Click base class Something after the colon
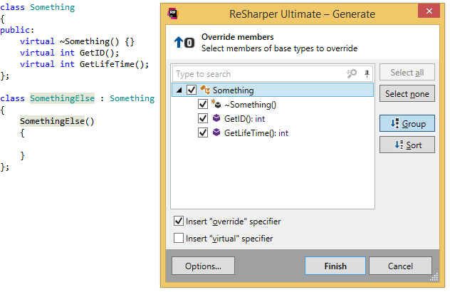The image size is (450, 292). point(132,98)
